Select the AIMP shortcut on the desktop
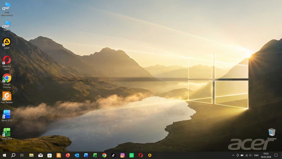Viewport: 282px width, 159px height. pos(7,43)
